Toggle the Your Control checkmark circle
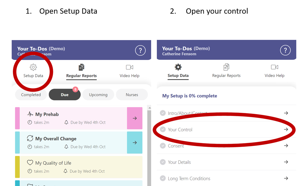The height and width of the screenshot is (186, 302). 163,130
